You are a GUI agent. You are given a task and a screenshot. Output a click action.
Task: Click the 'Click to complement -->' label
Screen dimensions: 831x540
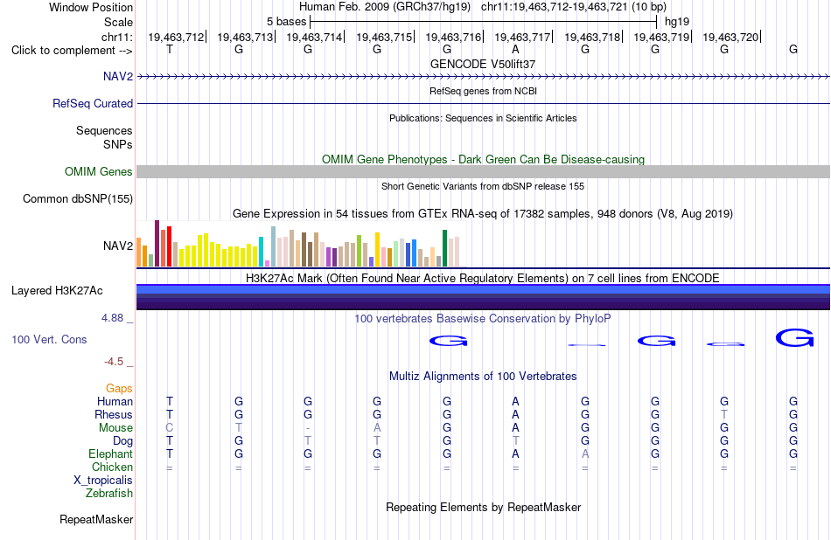[72, 51]
